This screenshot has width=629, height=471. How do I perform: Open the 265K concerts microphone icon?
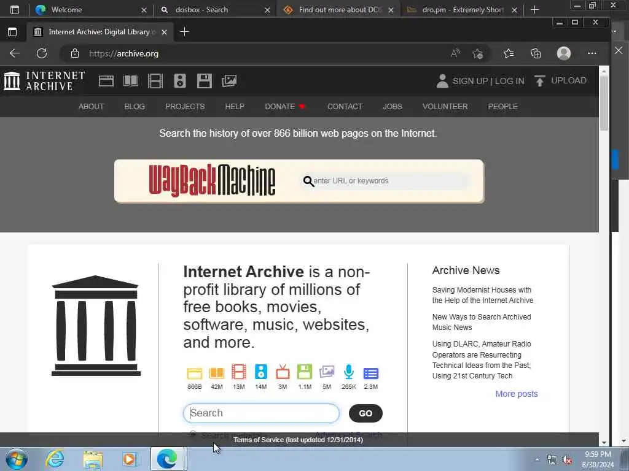coord(349,372)
